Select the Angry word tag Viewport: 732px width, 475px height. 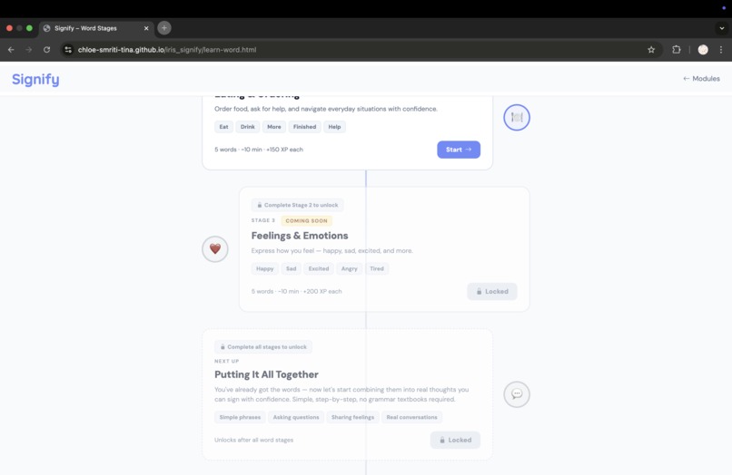click(x=349, y=268)
